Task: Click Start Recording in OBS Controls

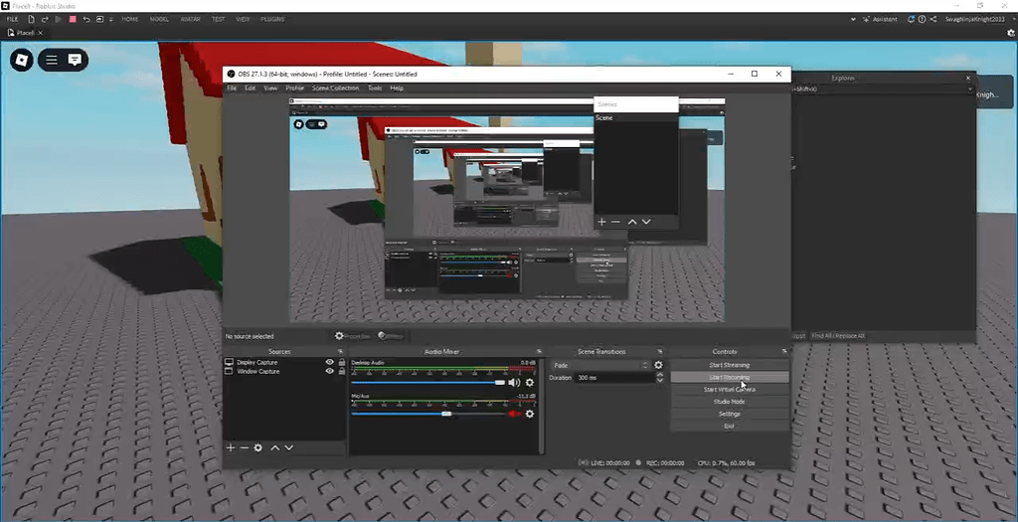Action: [729, 377]
